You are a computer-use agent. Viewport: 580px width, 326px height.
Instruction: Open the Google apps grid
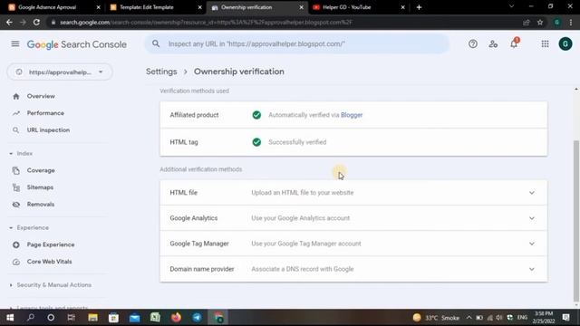click(545, 44)
